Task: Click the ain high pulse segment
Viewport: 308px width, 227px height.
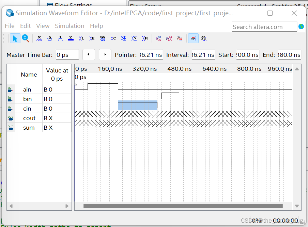Action: 103,86
